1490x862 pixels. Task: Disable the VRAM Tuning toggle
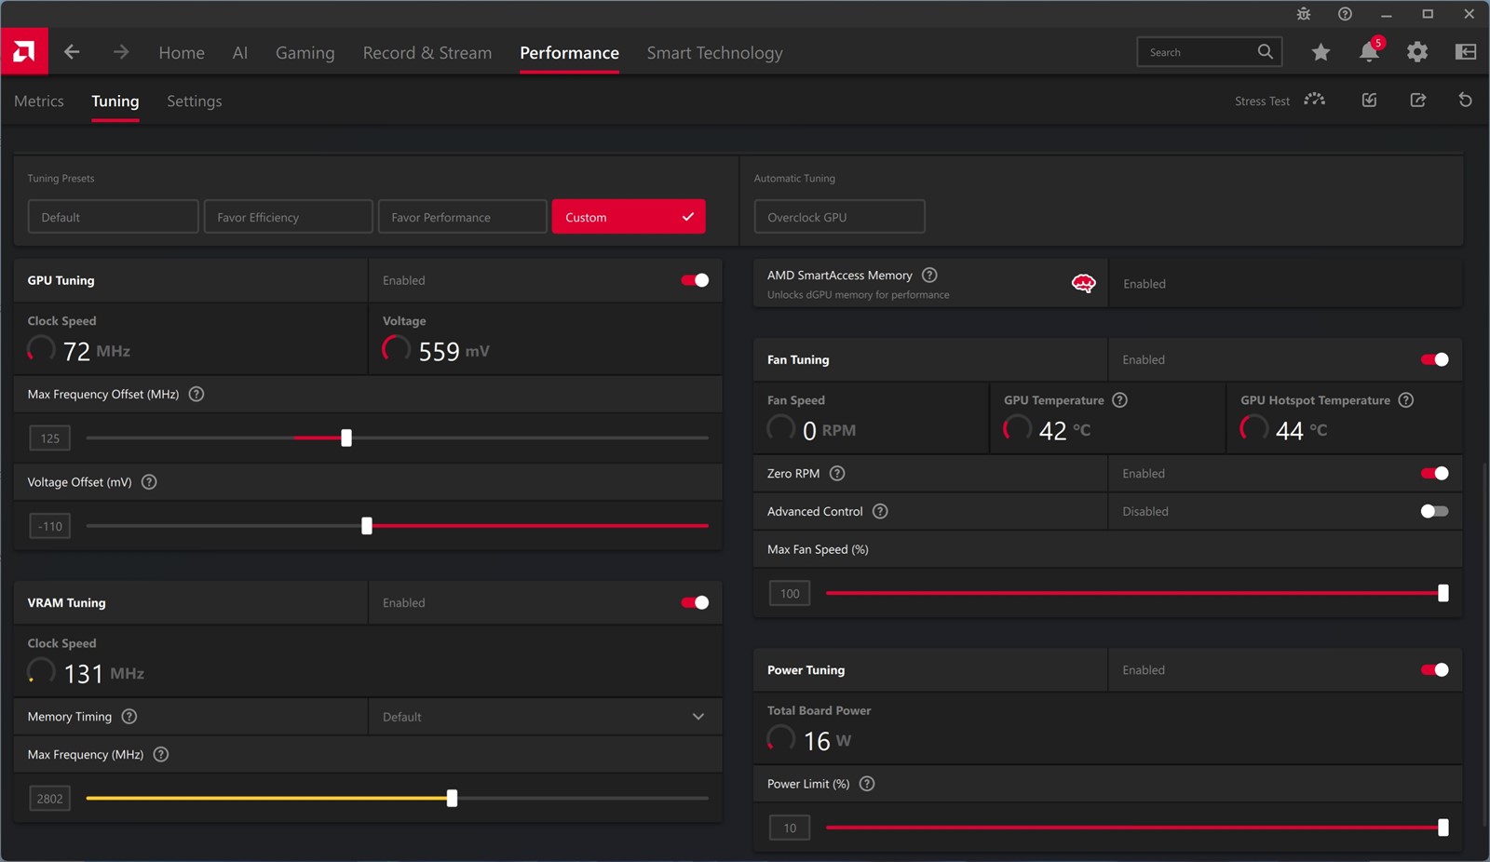(695, 602)
